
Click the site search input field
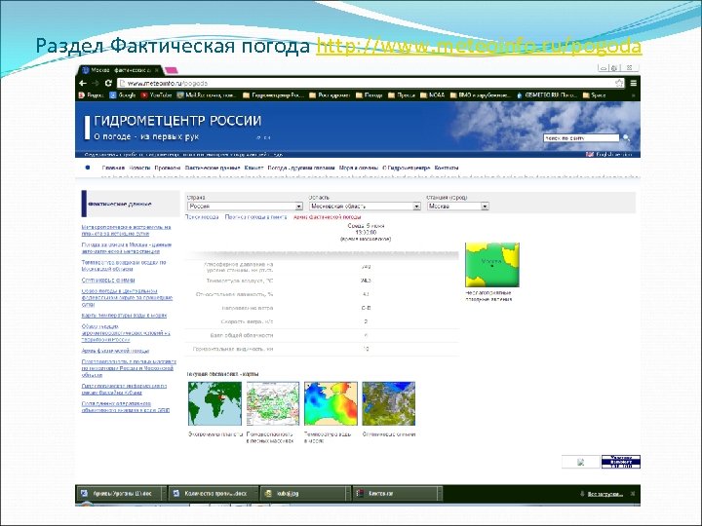coord(581,138)
